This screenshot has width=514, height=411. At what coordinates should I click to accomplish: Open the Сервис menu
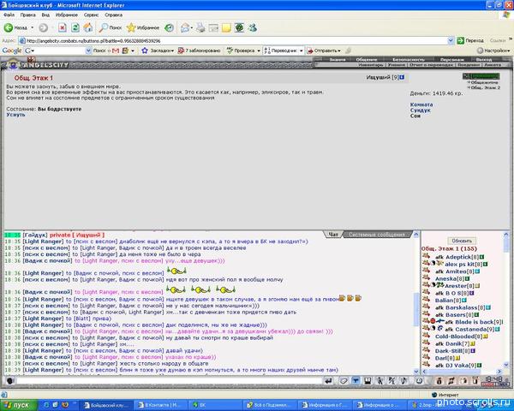pos(91,15)
